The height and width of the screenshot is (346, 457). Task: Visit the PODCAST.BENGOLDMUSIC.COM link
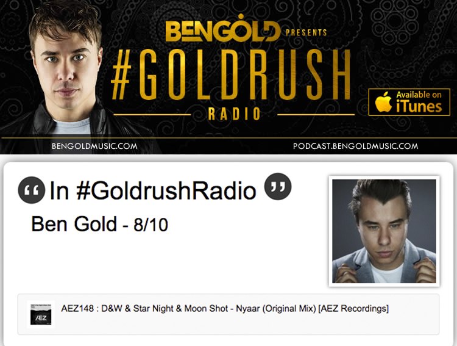(x=356, y=146)
